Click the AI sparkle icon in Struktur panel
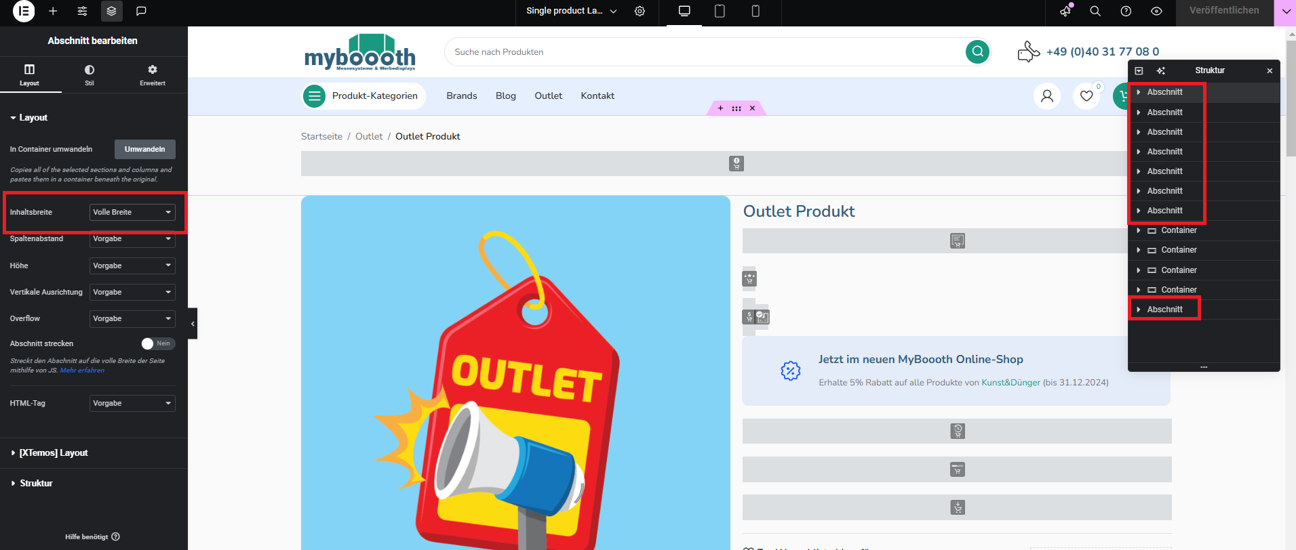This screenshot has width=1296, height=550. [x=1160, y=70]
